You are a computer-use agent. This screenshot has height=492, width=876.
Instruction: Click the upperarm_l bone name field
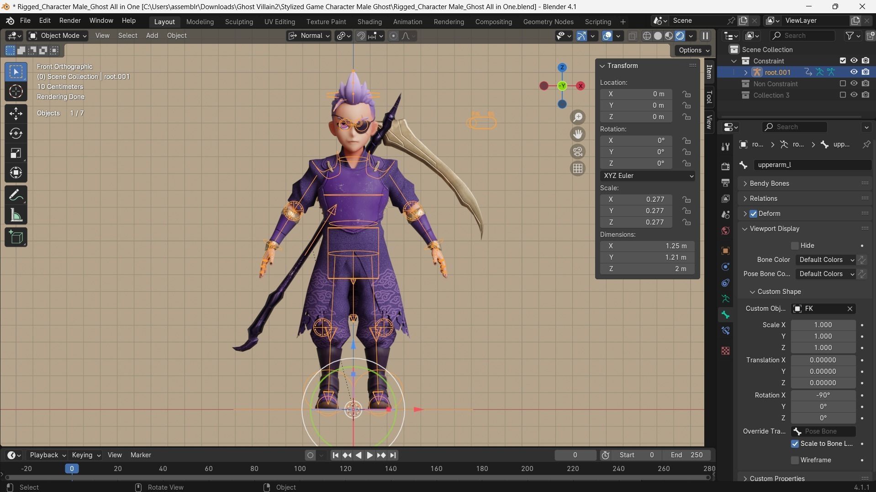pos(812,165)
